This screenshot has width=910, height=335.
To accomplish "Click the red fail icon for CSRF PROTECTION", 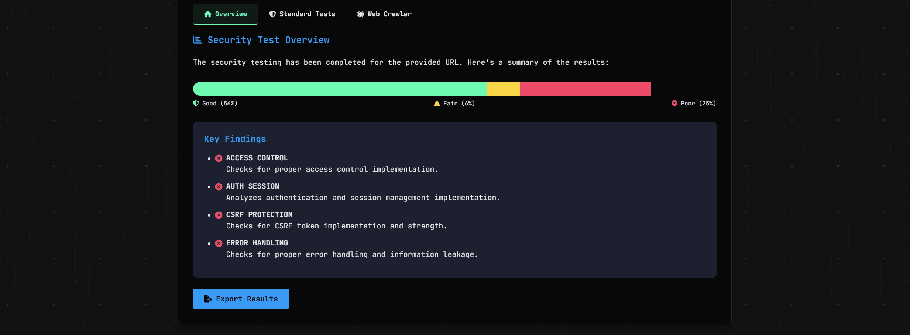I will coord(219,215).
